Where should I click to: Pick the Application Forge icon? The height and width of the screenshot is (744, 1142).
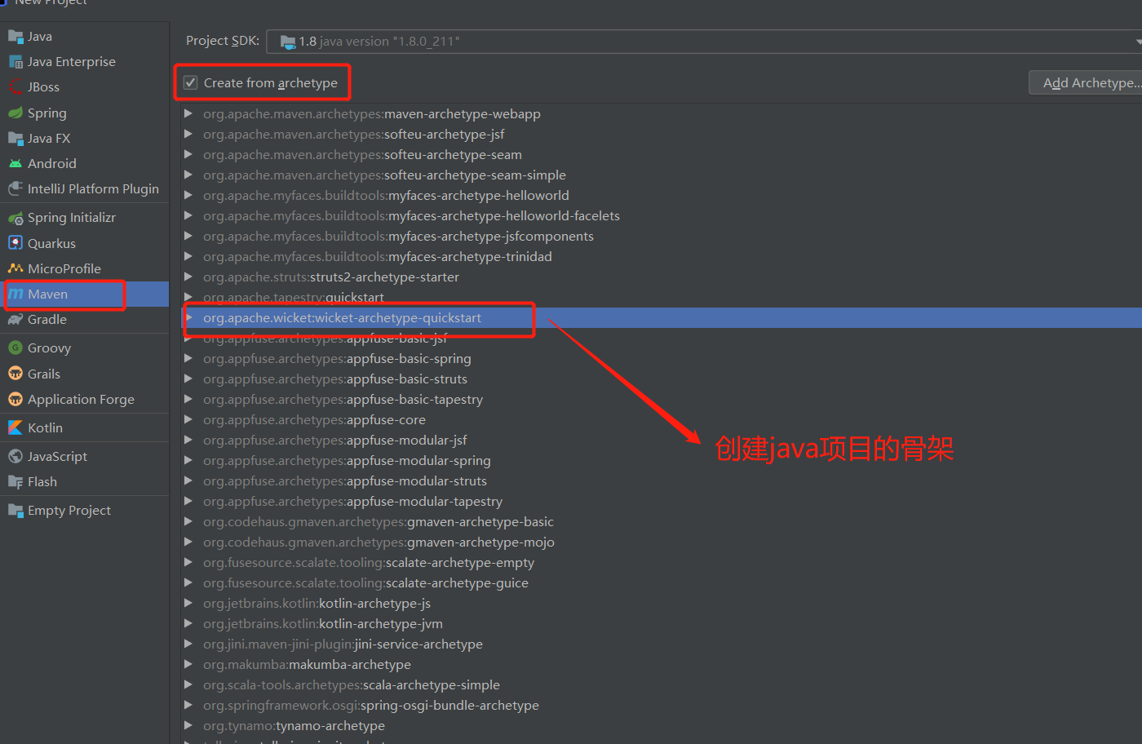[x=15, y=399]
